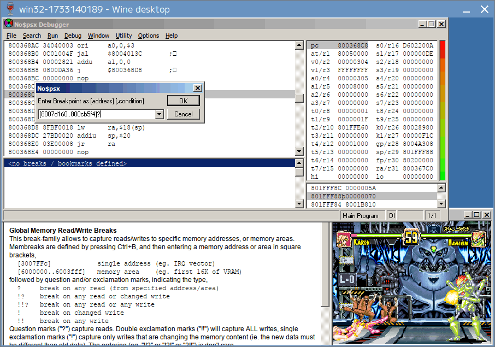495x347 pixels.
Task: Minimize the game screen window
Action: tap(468, 215)
